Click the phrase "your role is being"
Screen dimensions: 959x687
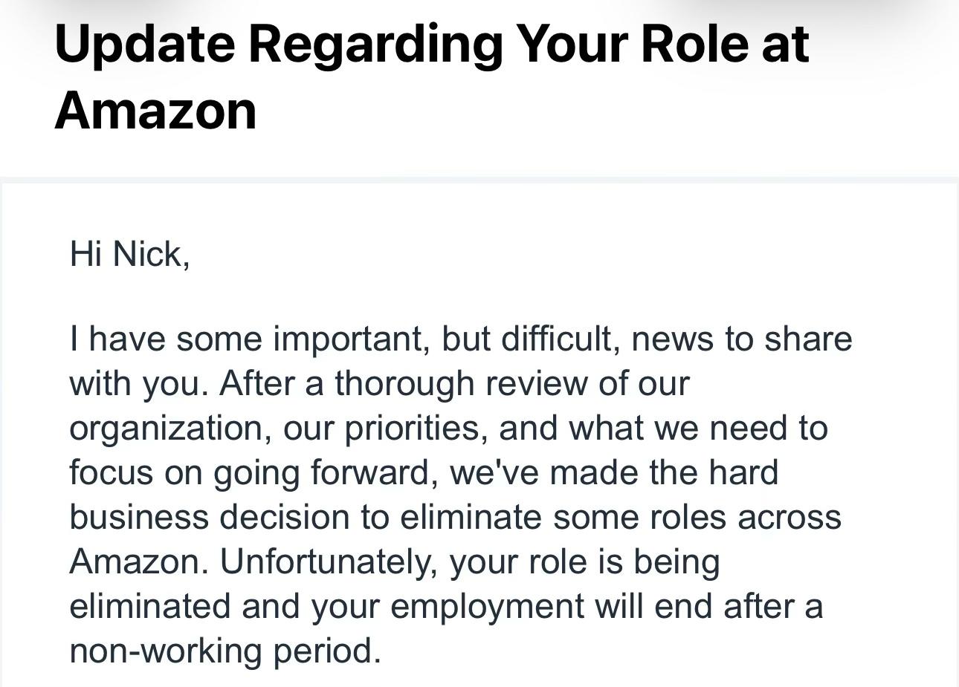click(584, 561)
